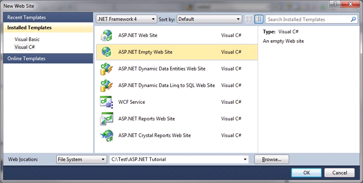Click the 'An empty Web site' description
Viewport: 363px width, 183px height.
[x=283, y=41]
